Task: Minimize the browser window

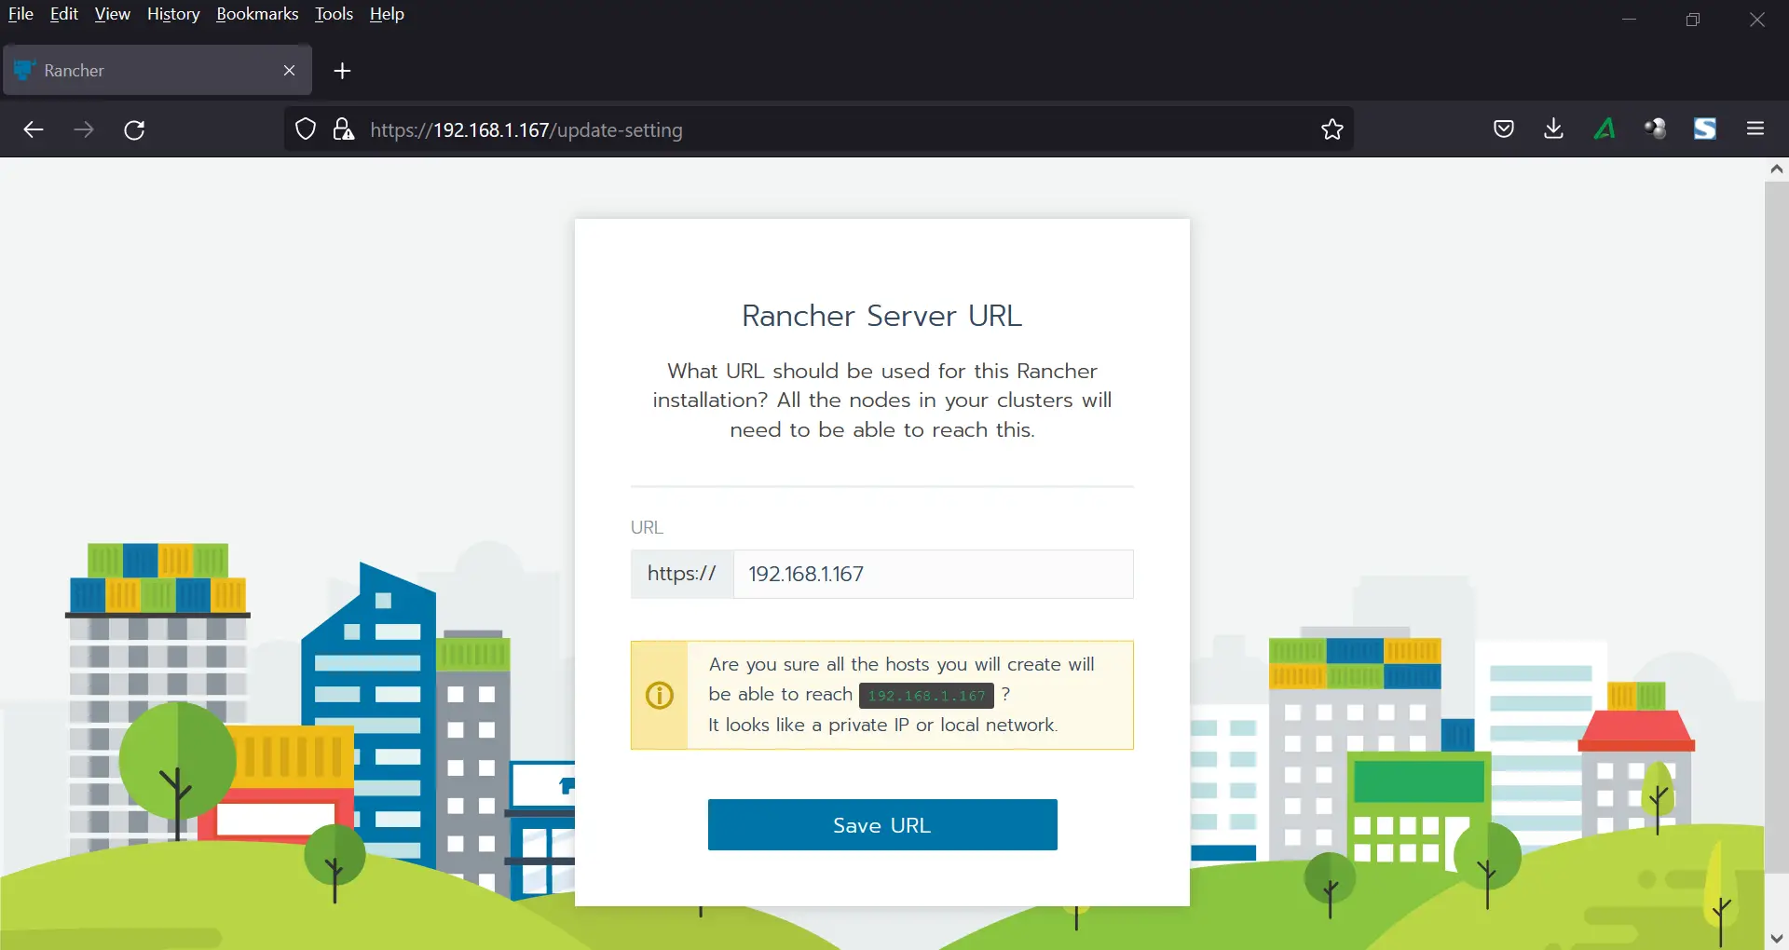Action: pyautogui.click(x=1630, y=20)
